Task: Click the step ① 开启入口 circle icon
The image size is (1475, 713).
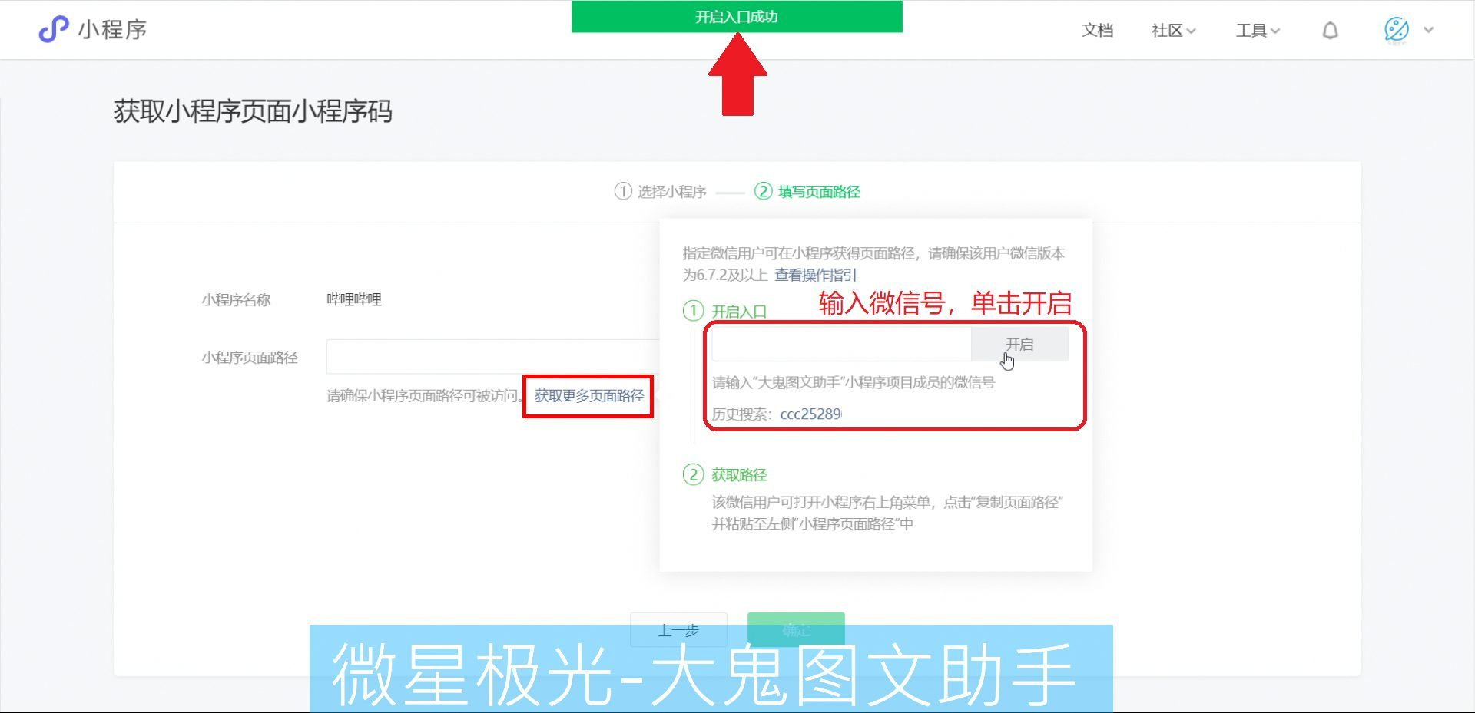Action: tap(694, 311)
